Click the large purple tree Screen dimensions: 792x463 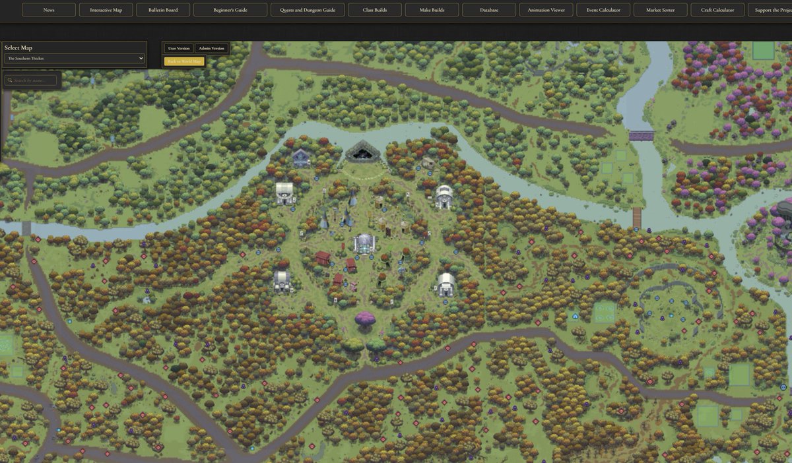366,321
